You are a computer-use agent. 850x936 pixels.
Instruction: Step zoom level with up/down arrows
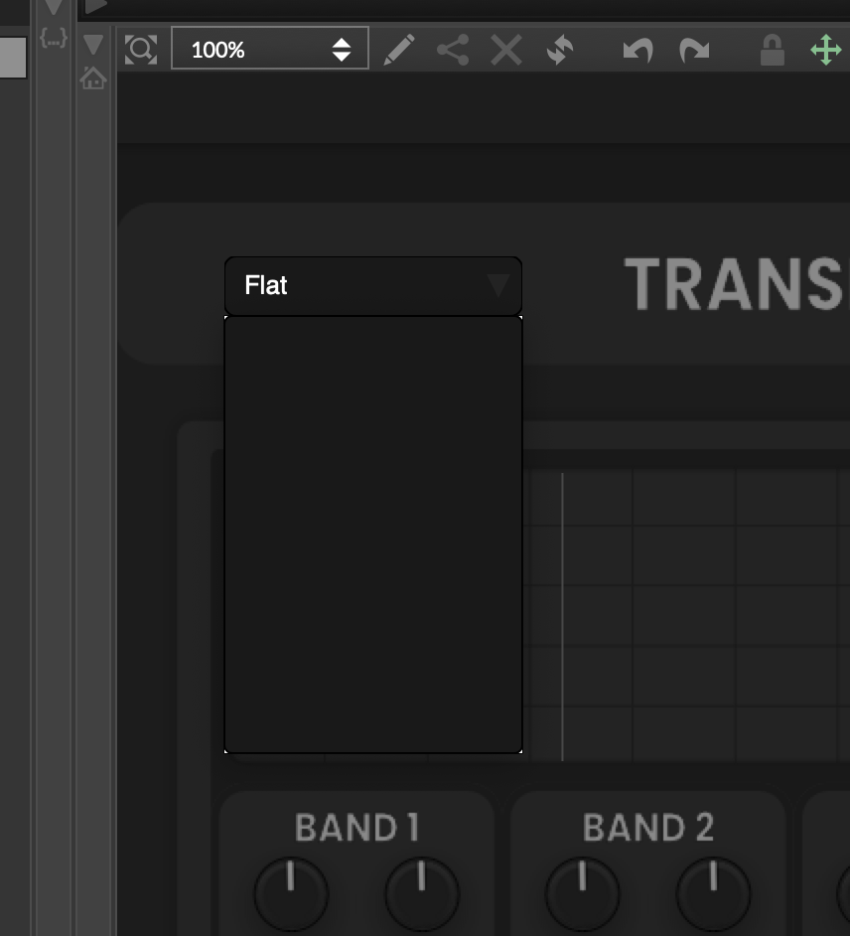point(342,50)
